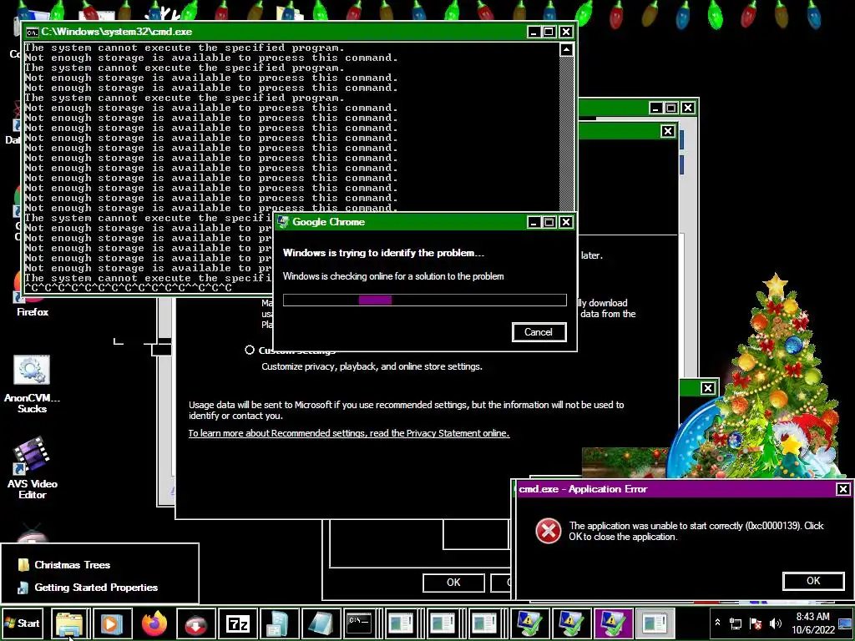
Task: Select the grey-highlighted dialog taskbar button
Action: tap(655, 623)
